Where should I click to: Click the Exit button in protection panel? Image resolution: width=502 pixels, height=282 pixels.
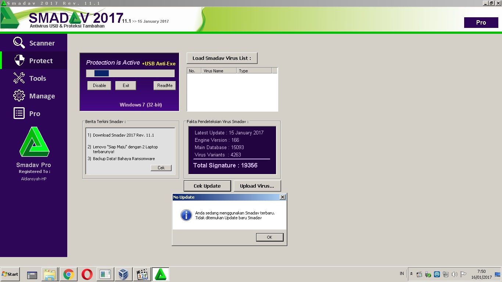click(x=126, y=86)
